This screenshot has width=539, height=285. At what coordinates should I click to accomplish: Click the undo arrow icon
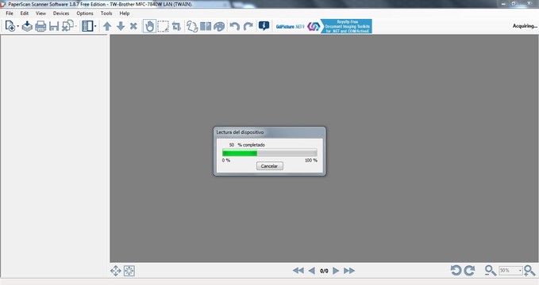[x=234, y=26]
